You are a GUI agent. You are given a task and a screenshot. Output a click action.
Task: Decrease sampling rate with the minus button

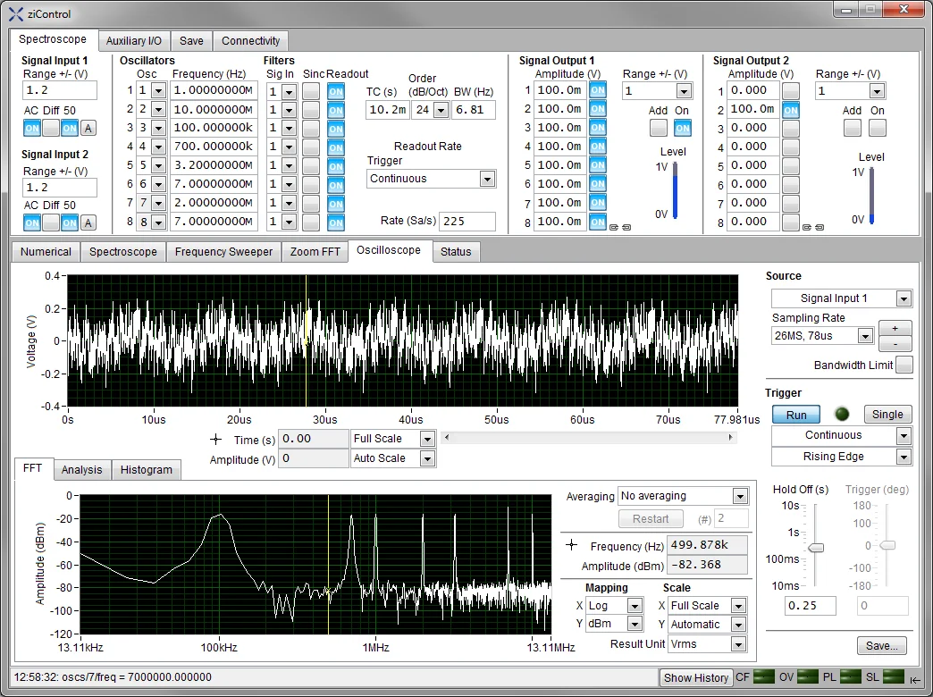(x=895, y=344)
